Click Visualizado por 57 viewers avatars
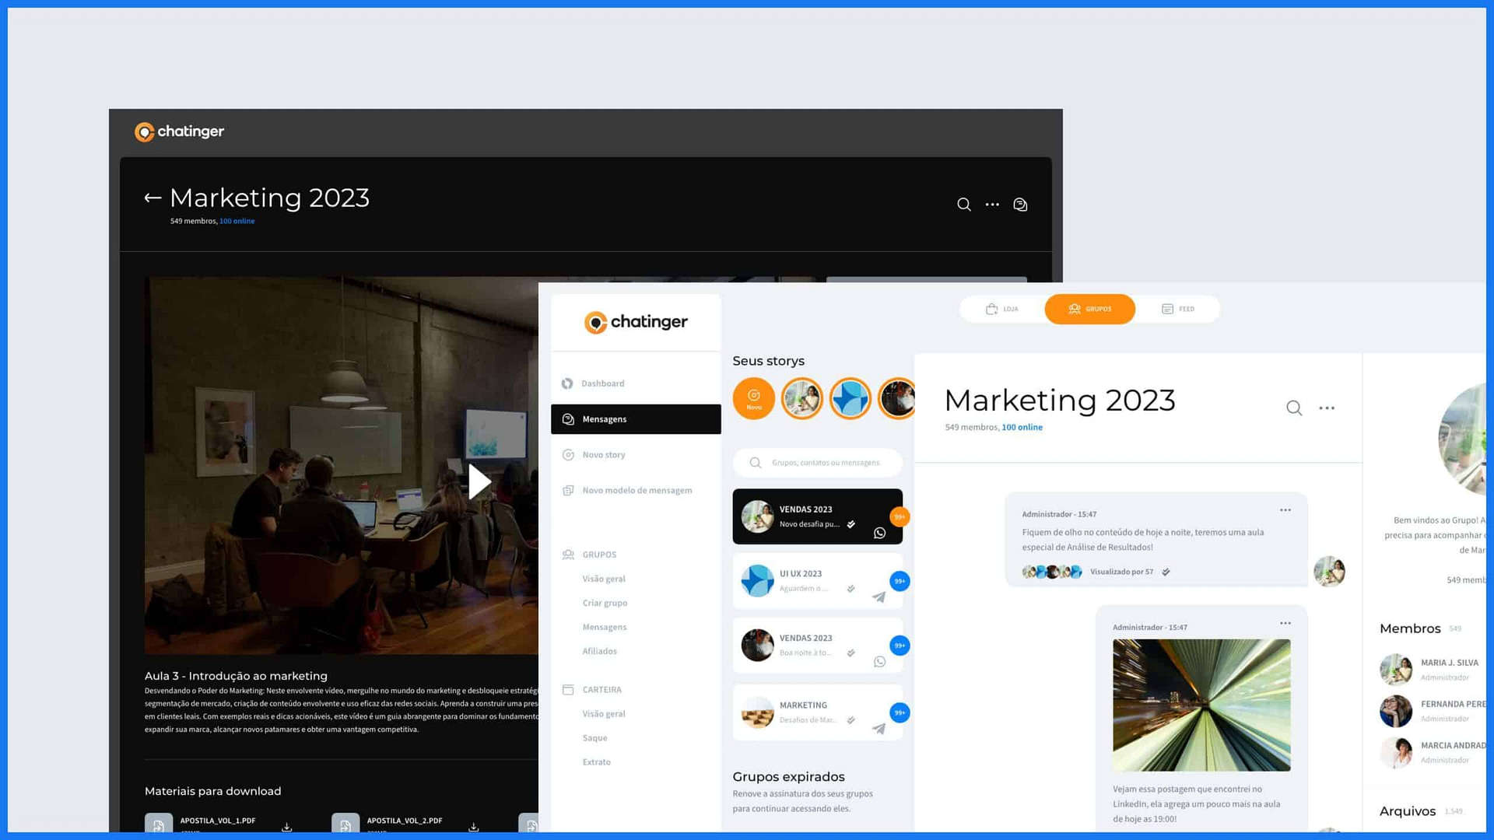1494x840 pixels. [1052, 572]
